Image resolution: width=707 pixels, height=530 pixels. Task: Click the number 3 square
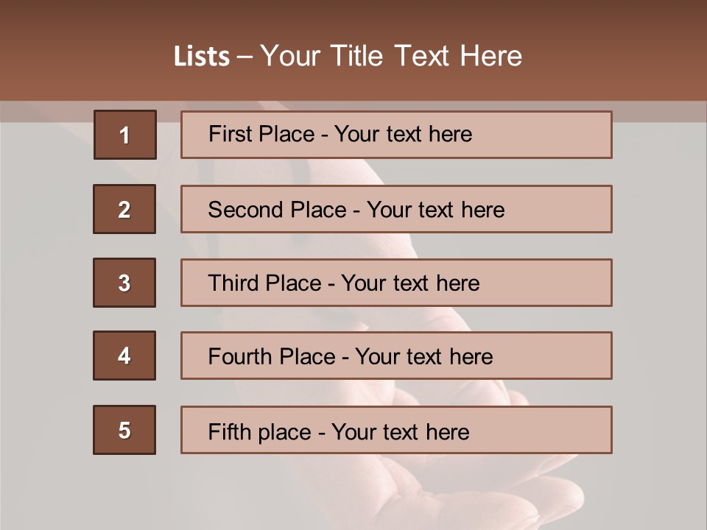coord(124,283)
